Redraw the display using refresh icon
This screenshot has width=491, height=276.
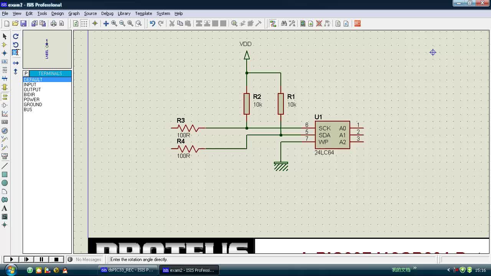76,23
